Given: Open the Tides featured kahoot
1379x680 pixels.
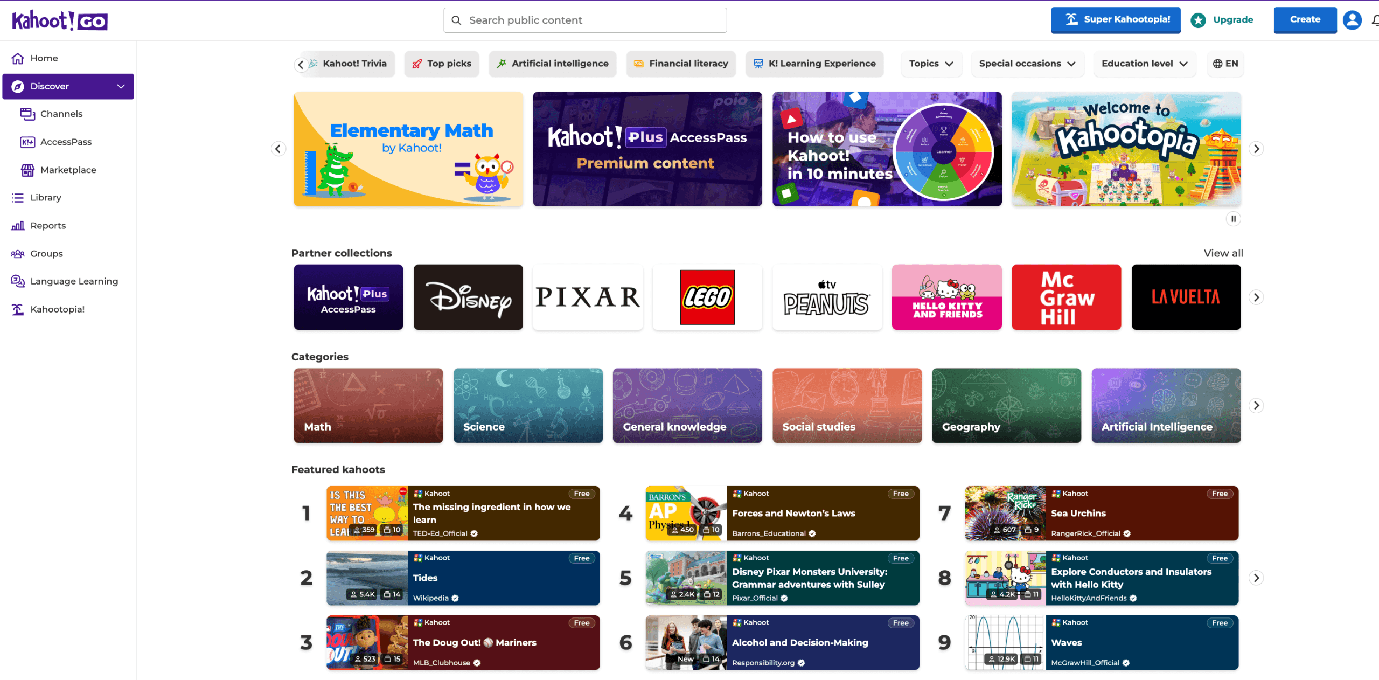Looking at the screenshot, I should tap(463, 578).
